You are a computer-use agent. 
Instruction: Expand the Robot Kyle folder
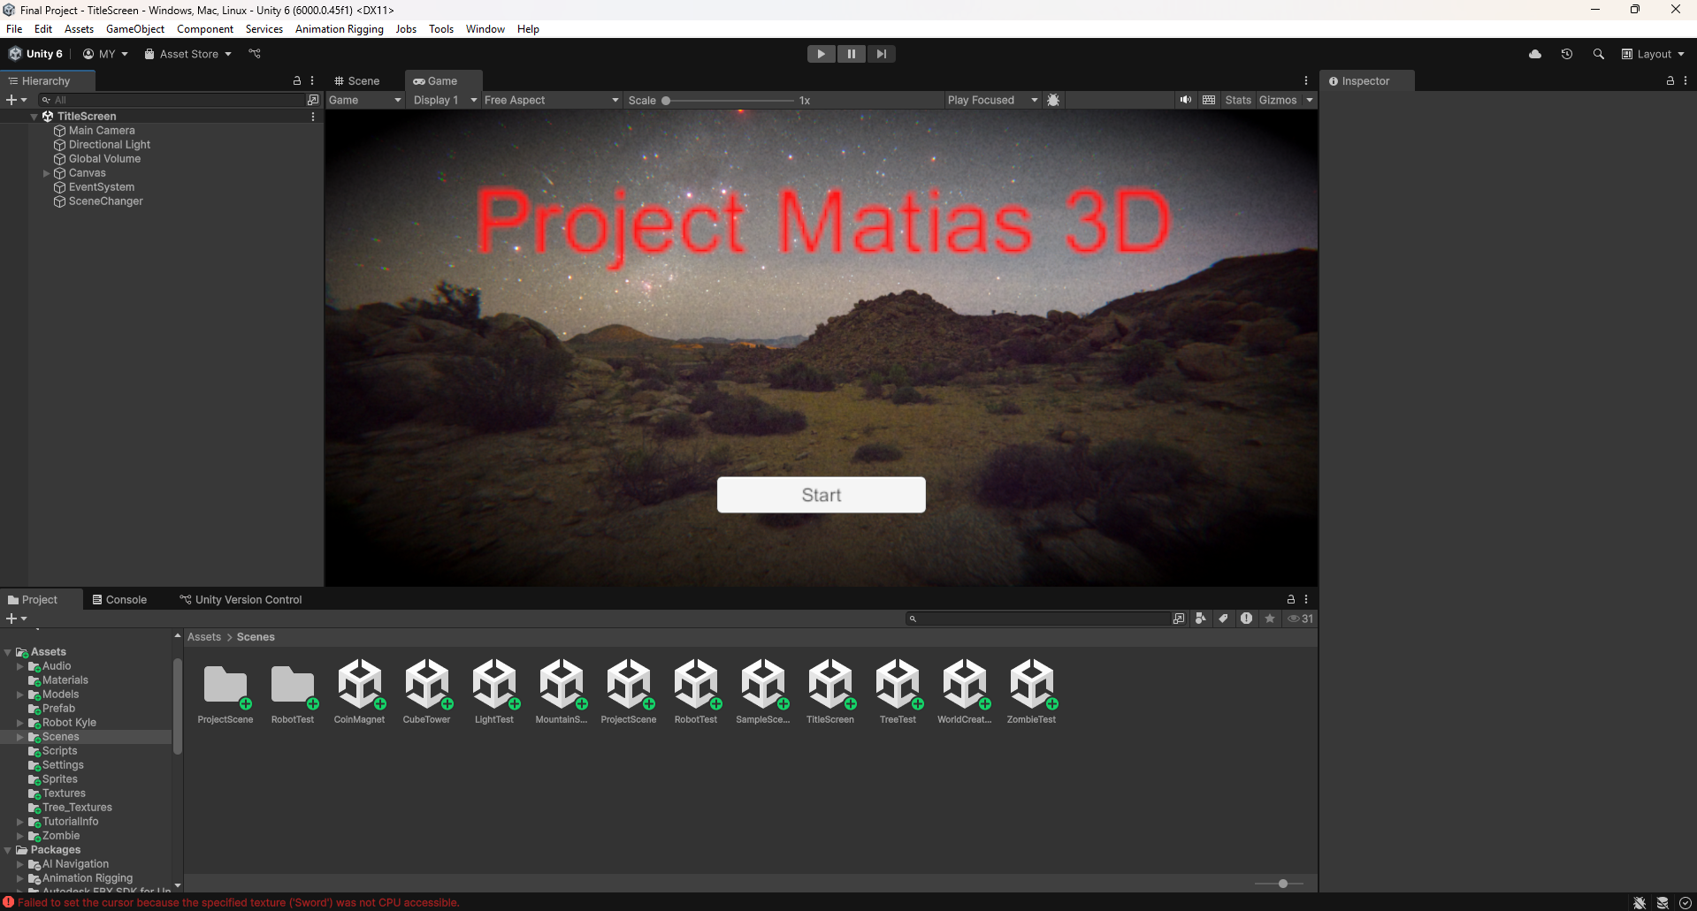20,723
